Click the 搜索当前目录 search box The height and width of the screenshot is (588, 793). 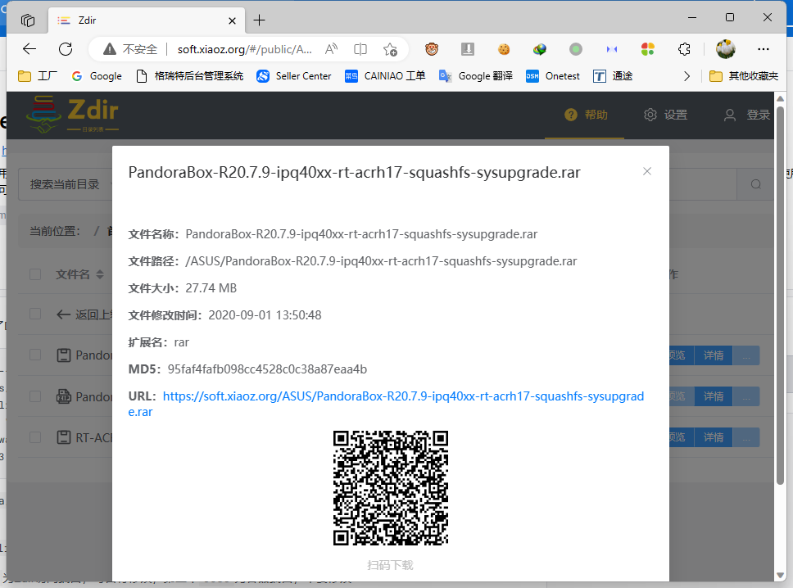[66, 184]
